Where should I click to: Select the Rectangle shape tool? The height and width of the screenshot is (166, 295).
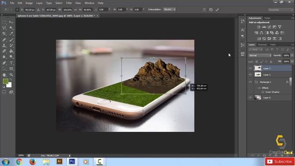11,69
